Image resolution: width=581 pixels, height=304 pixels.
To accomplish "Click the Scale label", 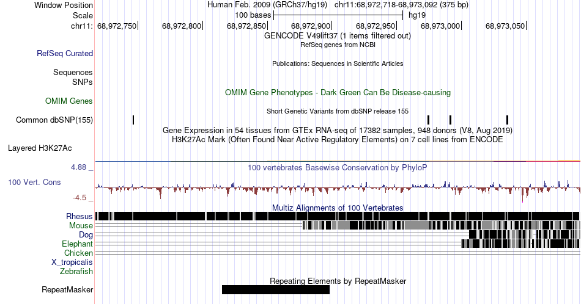I will click(83, 15).
